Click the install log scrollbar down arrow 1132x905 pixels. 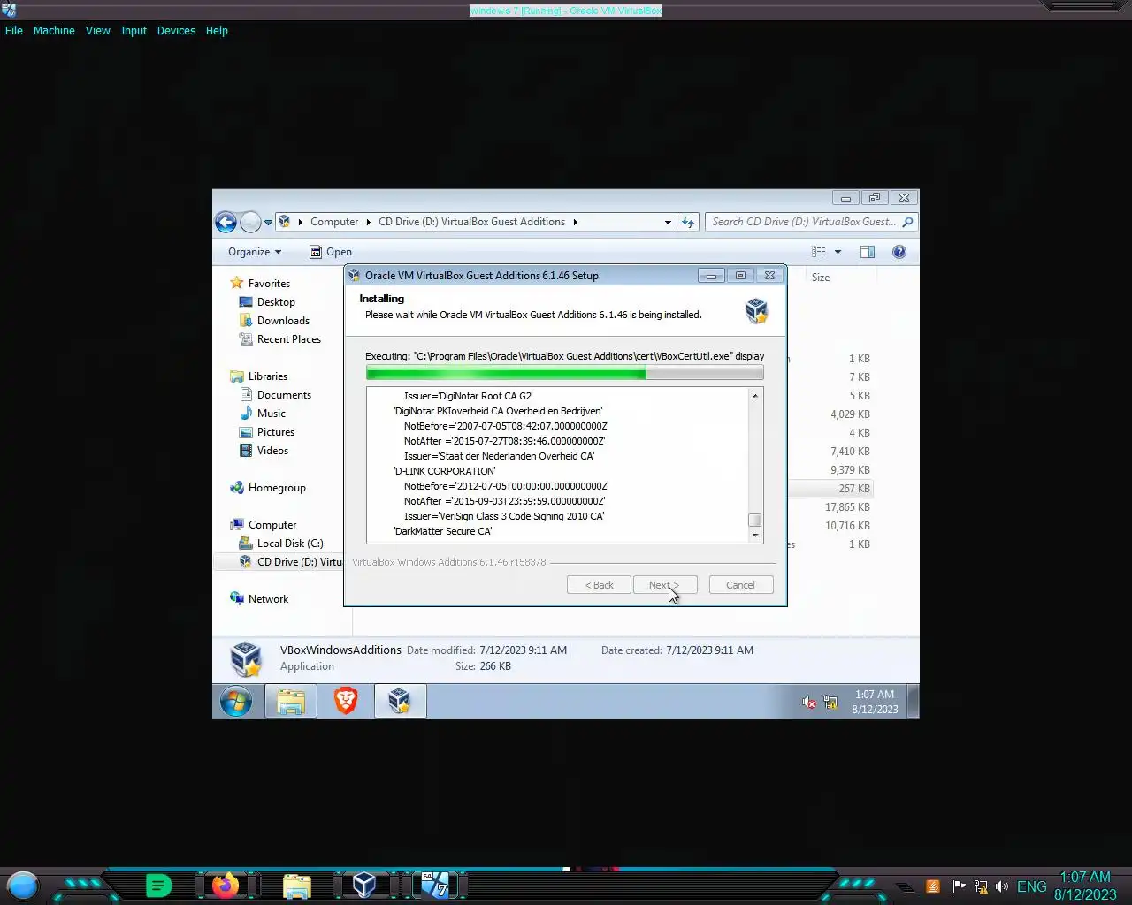click(755, 535)
